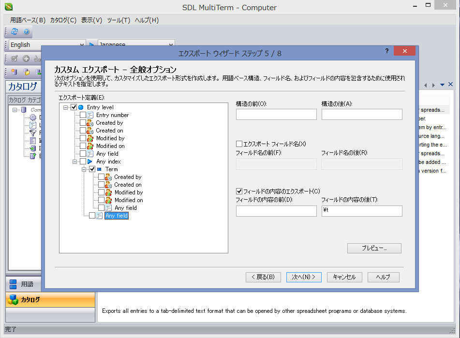Click the キャンセル button
The height and width of the screenshot is (338, 460).
[344, 277]
